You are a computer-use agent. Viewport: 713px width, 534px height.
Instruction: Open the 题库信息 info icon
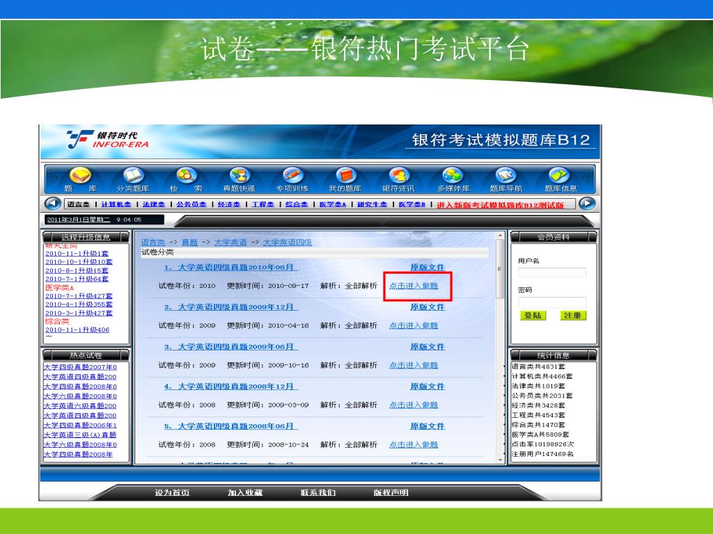click(559, 175)
